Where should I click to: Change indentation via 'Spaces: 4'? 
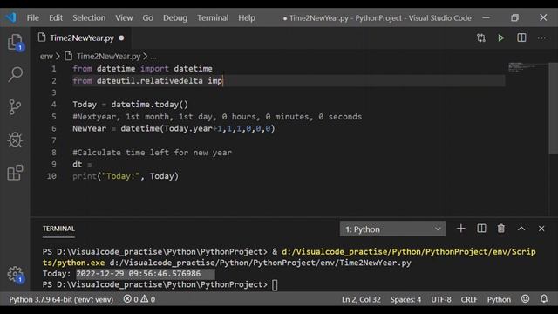click(405, 299)
